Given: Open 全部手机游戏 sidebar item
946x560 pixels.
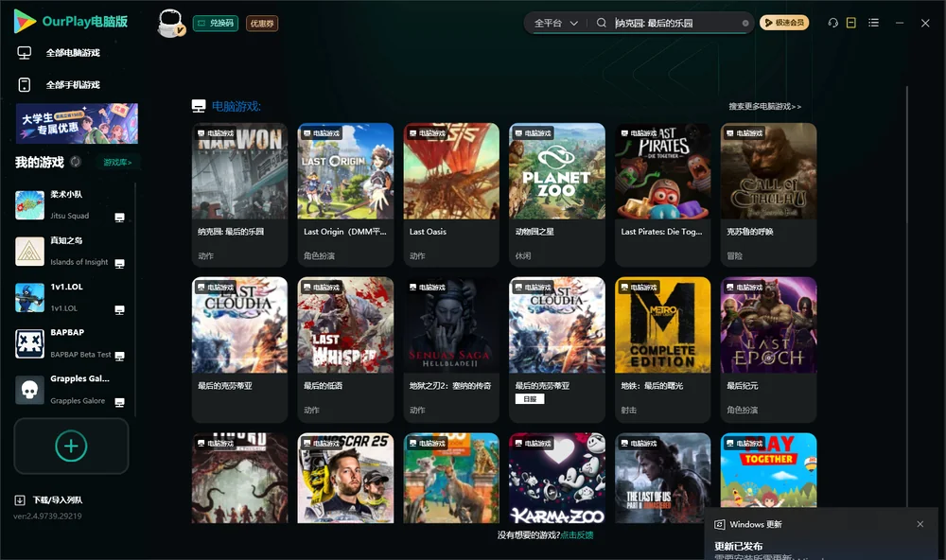Looking at the screenshot, I should pyautogui.click(x=73, y=85).
